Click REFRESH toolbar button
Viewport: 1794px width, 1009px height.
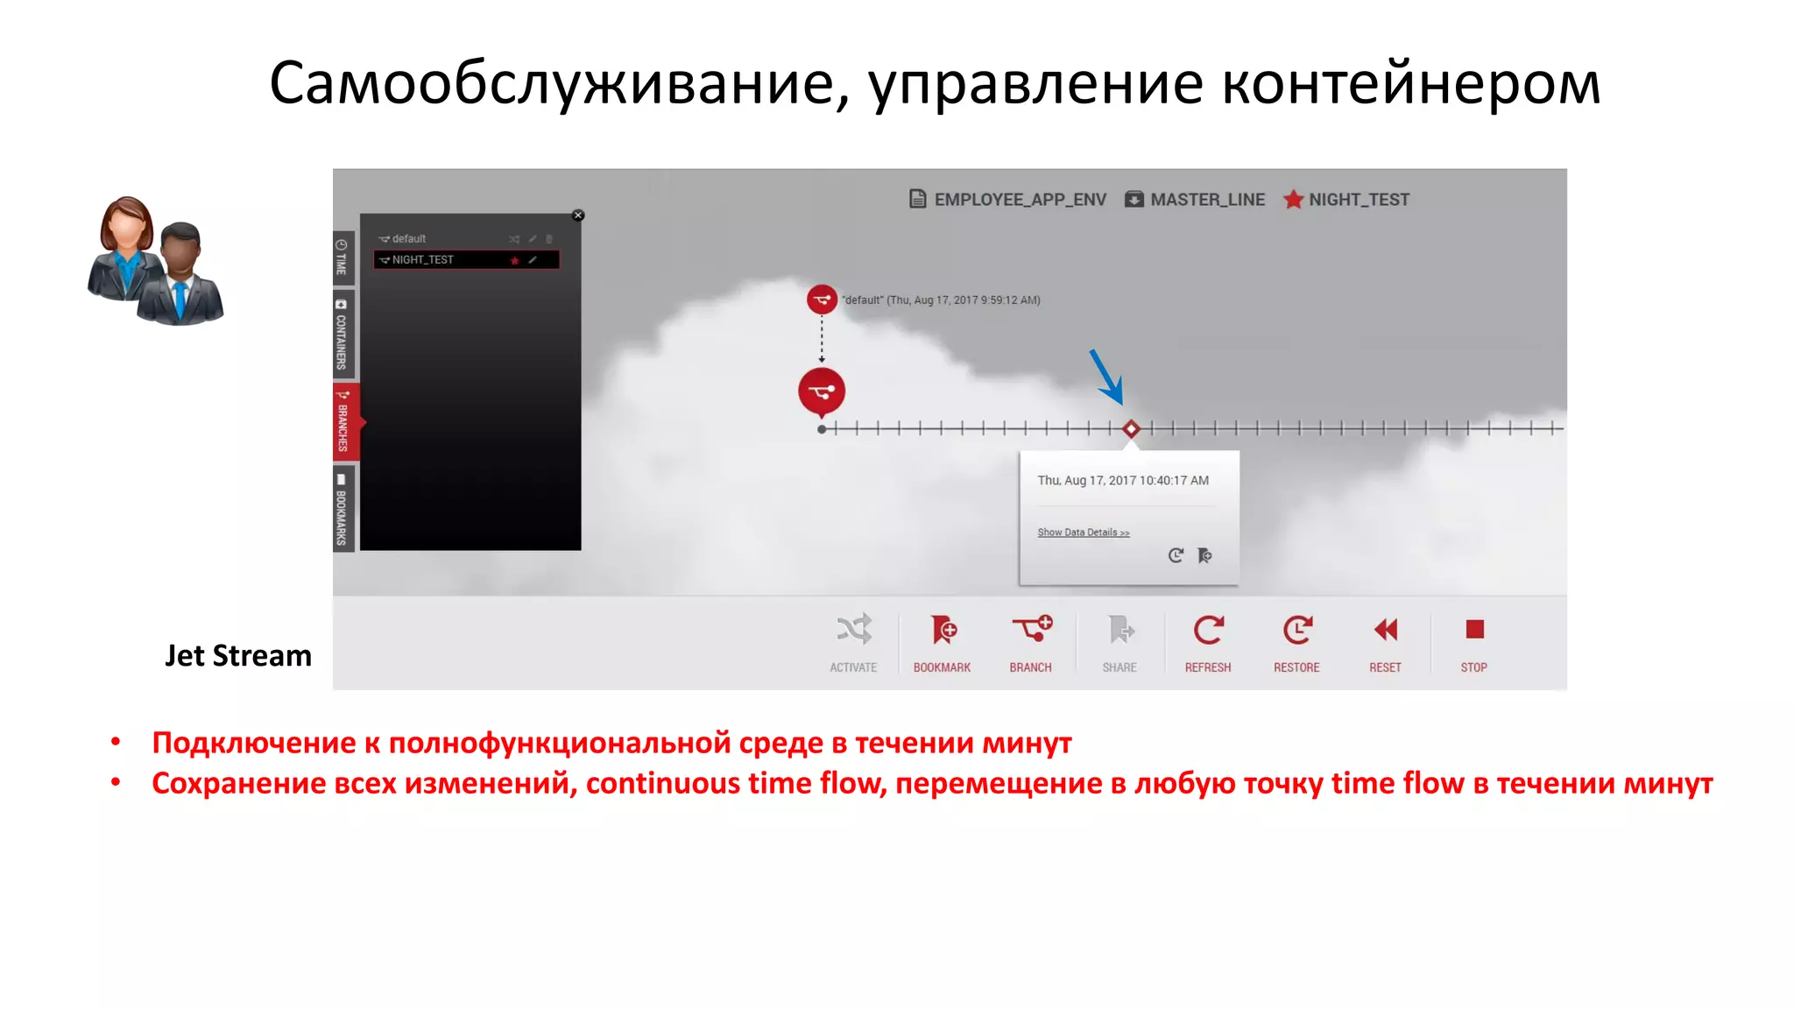pos(1208,644)
